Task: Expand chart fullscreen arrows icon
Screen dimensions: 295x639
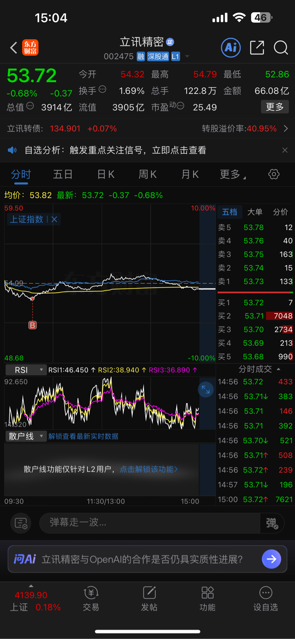Action: (206, 390)
